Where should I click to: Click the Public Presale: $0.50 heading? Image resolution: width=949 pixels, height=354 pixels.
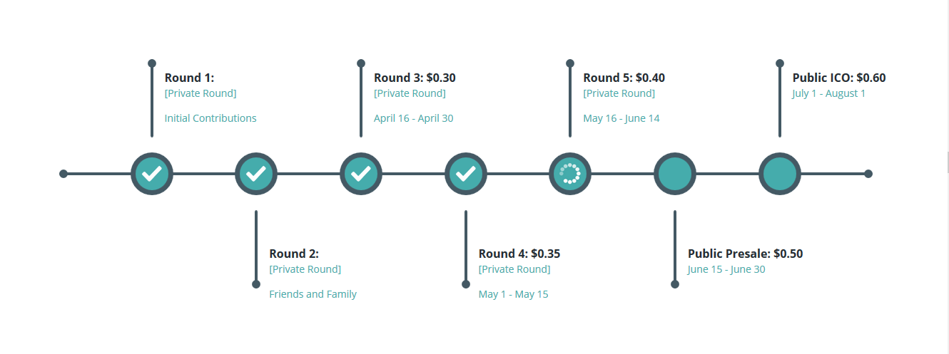coord(745,254)
